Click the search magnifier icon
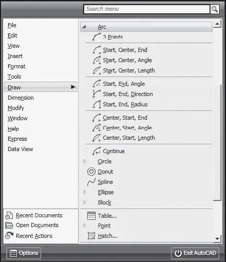 pyautogui.click(x=215, y=9)
